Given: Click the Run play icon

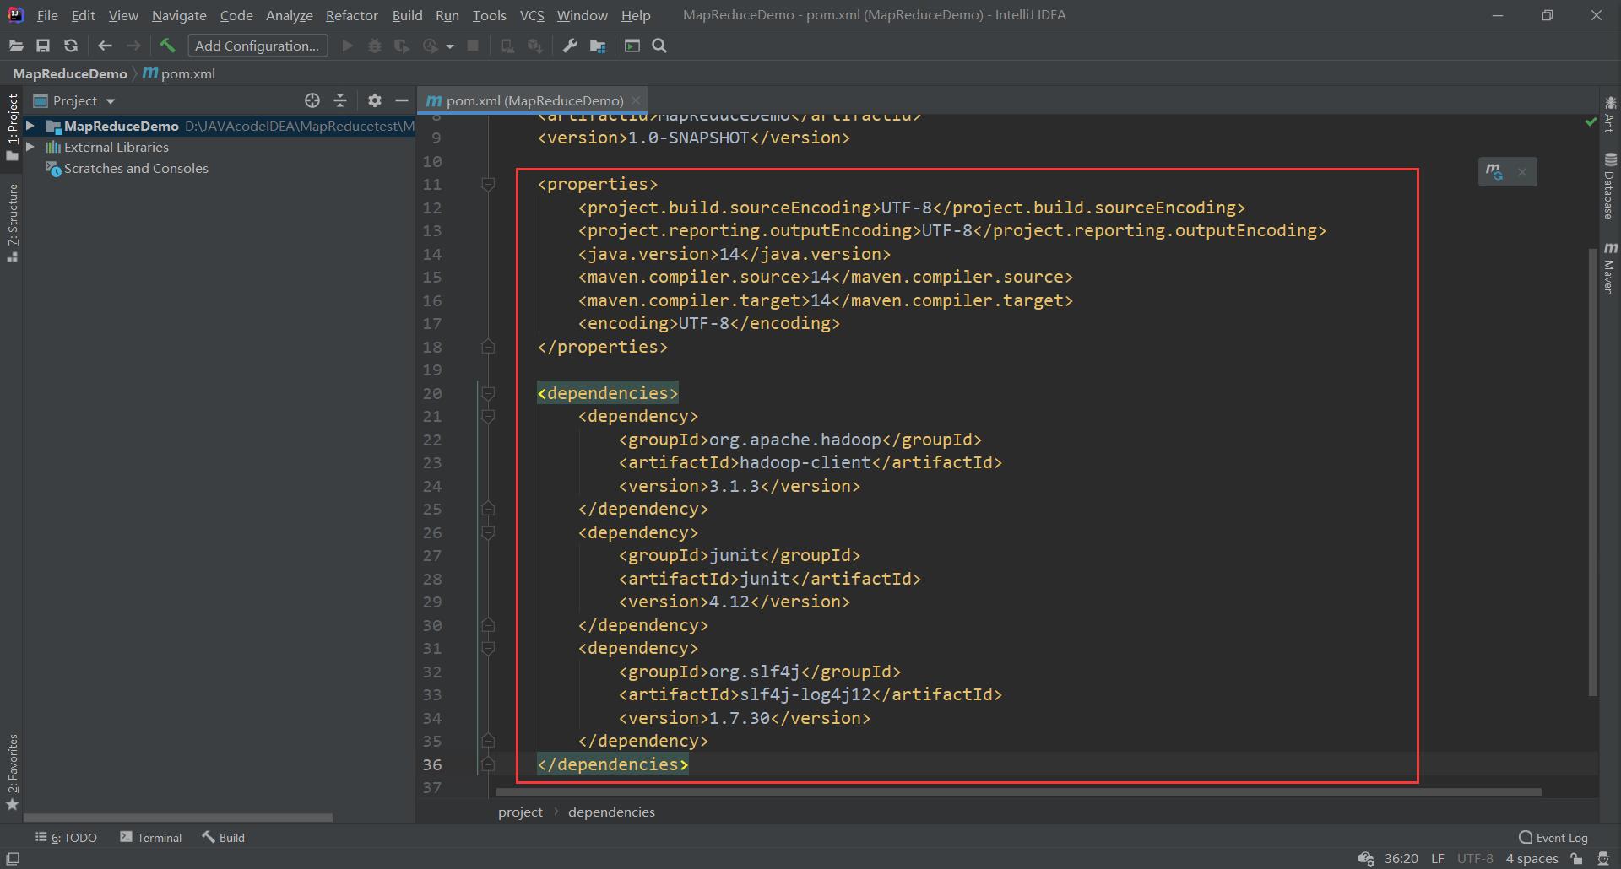Looking at the screenshot, I should (347, 46).
